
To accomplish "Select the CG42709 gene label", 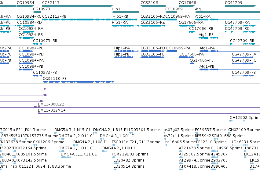I will click(x=233, y=3).
